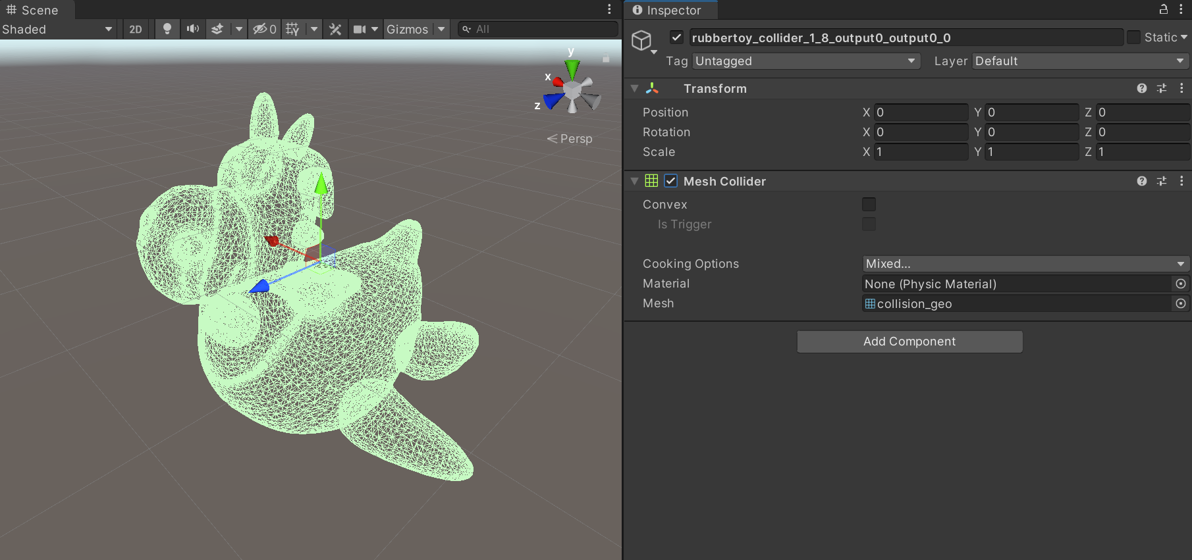Open Mesh Collider presets icon
The width and height of the screenshot is (1192, 560).
tap(1162, 181)
